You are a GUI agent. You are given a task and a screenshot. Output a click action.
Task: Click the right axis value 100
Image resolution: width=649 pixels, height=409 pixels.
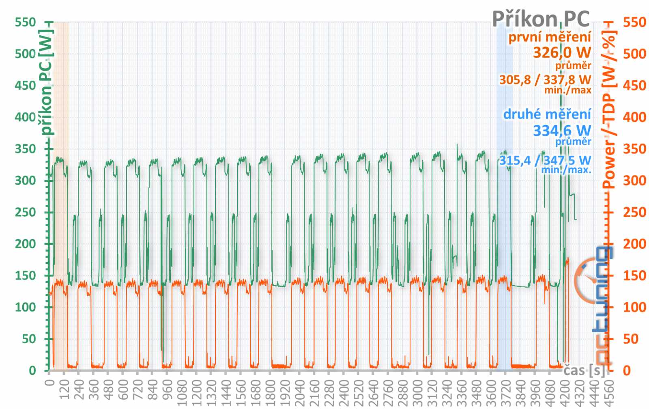[x=634, y=307]
